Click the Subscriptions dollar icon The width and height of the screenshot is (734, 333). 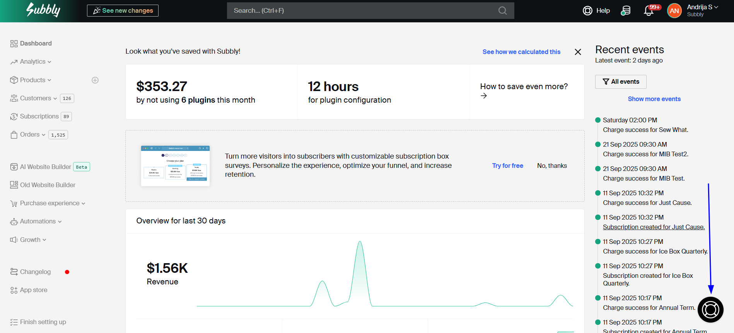14,117
